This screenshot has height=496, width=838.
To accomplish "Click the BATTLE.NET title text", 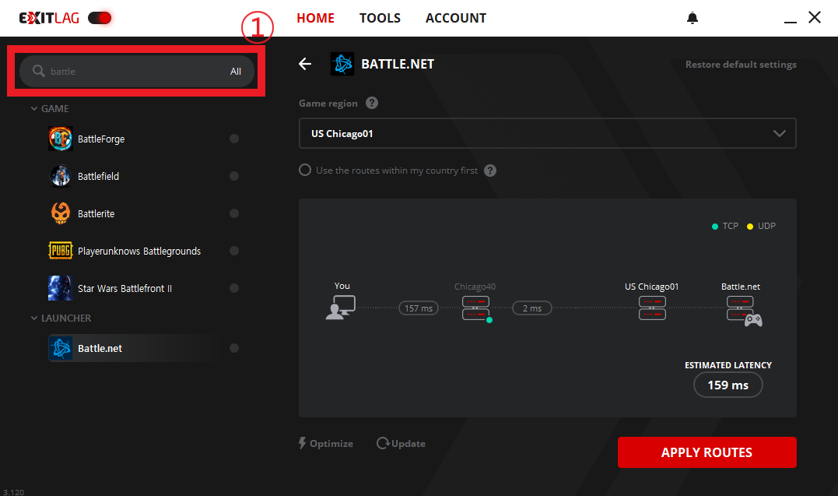I will tap(398, 64).
